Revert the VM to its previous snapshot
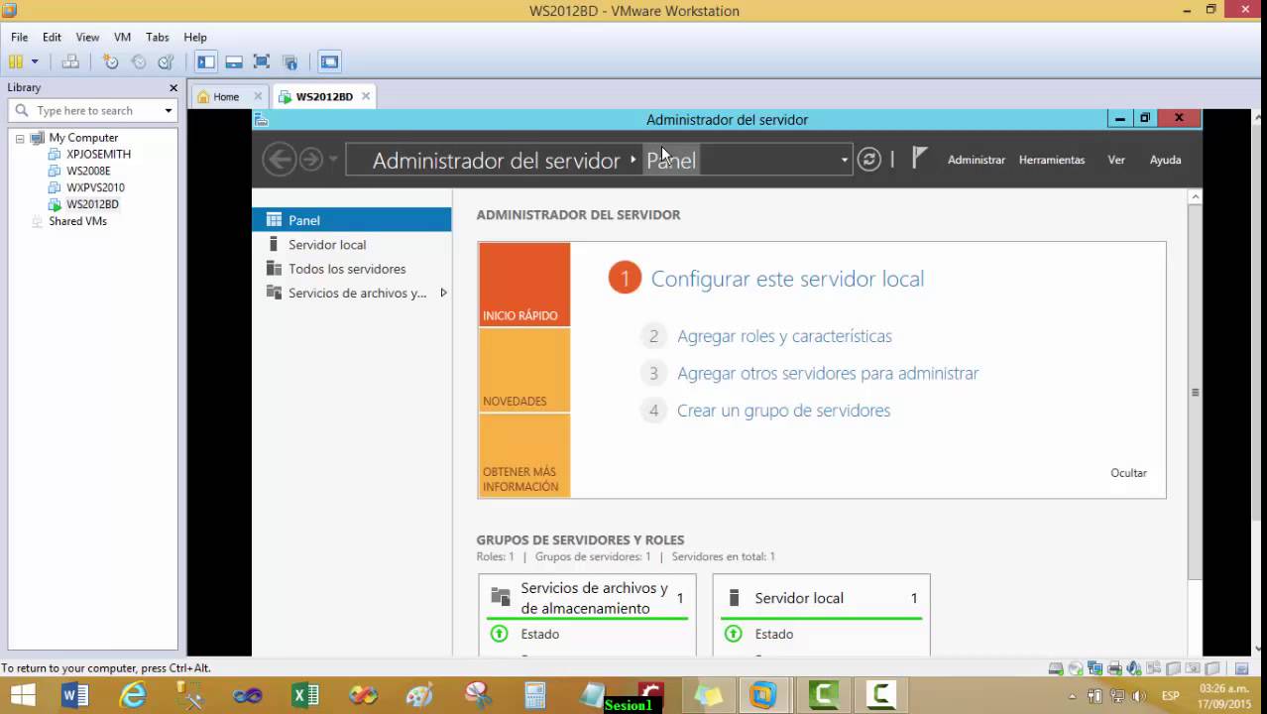The image size is (1267, 714). (139, 61)
